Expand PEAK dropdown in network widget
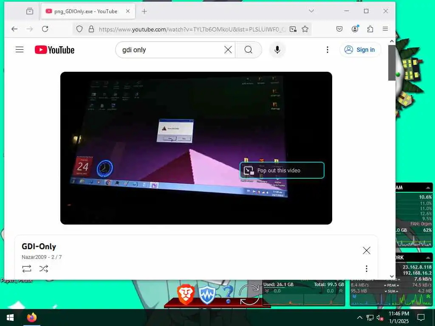This screenshot has height=326, width=435. pyautogui.click(x=391, y=285)
